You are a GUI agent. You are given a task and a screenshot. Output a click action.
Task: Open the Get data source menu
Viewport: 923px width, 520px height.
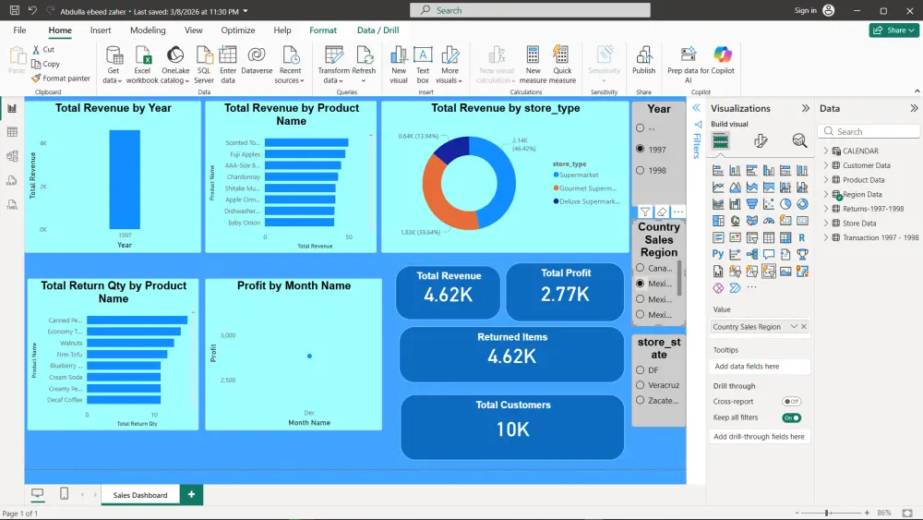113,65
